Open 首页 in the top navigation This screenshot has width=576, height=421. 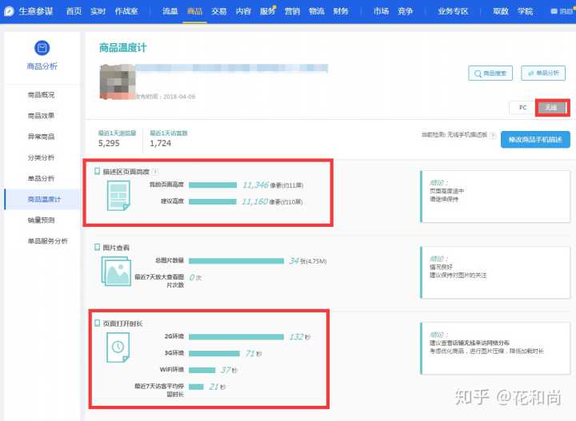click(74, 11)
